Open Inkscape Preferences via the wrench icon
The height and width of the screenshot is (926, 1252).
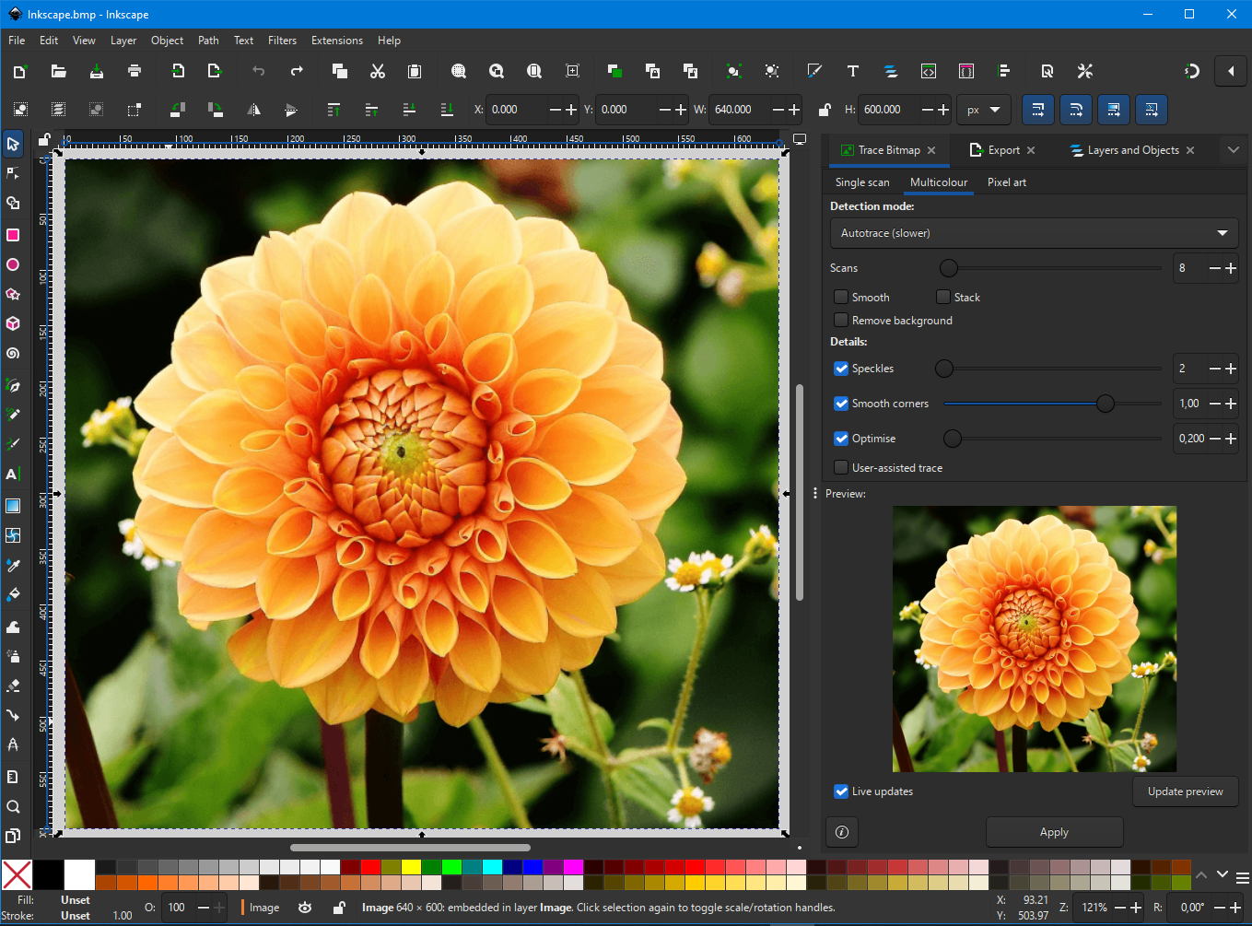1084,71
